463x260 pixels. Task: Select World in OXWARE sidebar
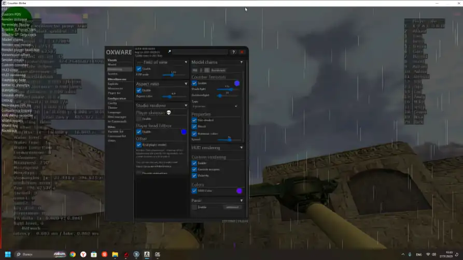(x=112, y=65)
